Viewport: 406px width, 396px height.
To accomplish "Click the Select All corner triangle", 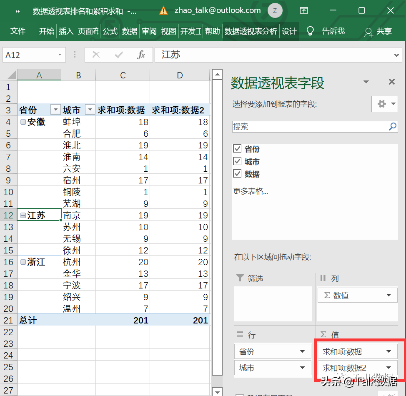I will tap(12, 75).
